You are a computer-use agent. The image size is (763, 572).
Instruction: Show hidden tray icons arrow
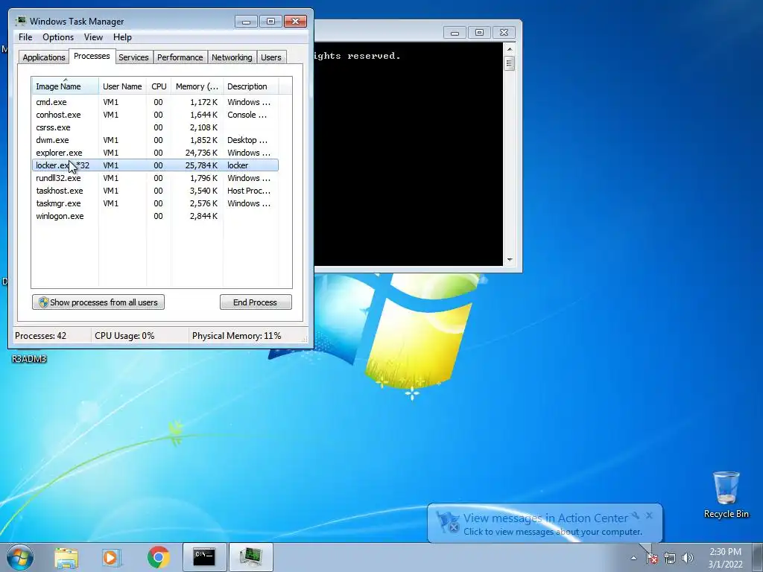pyautogui.click(x=633, y=559)
